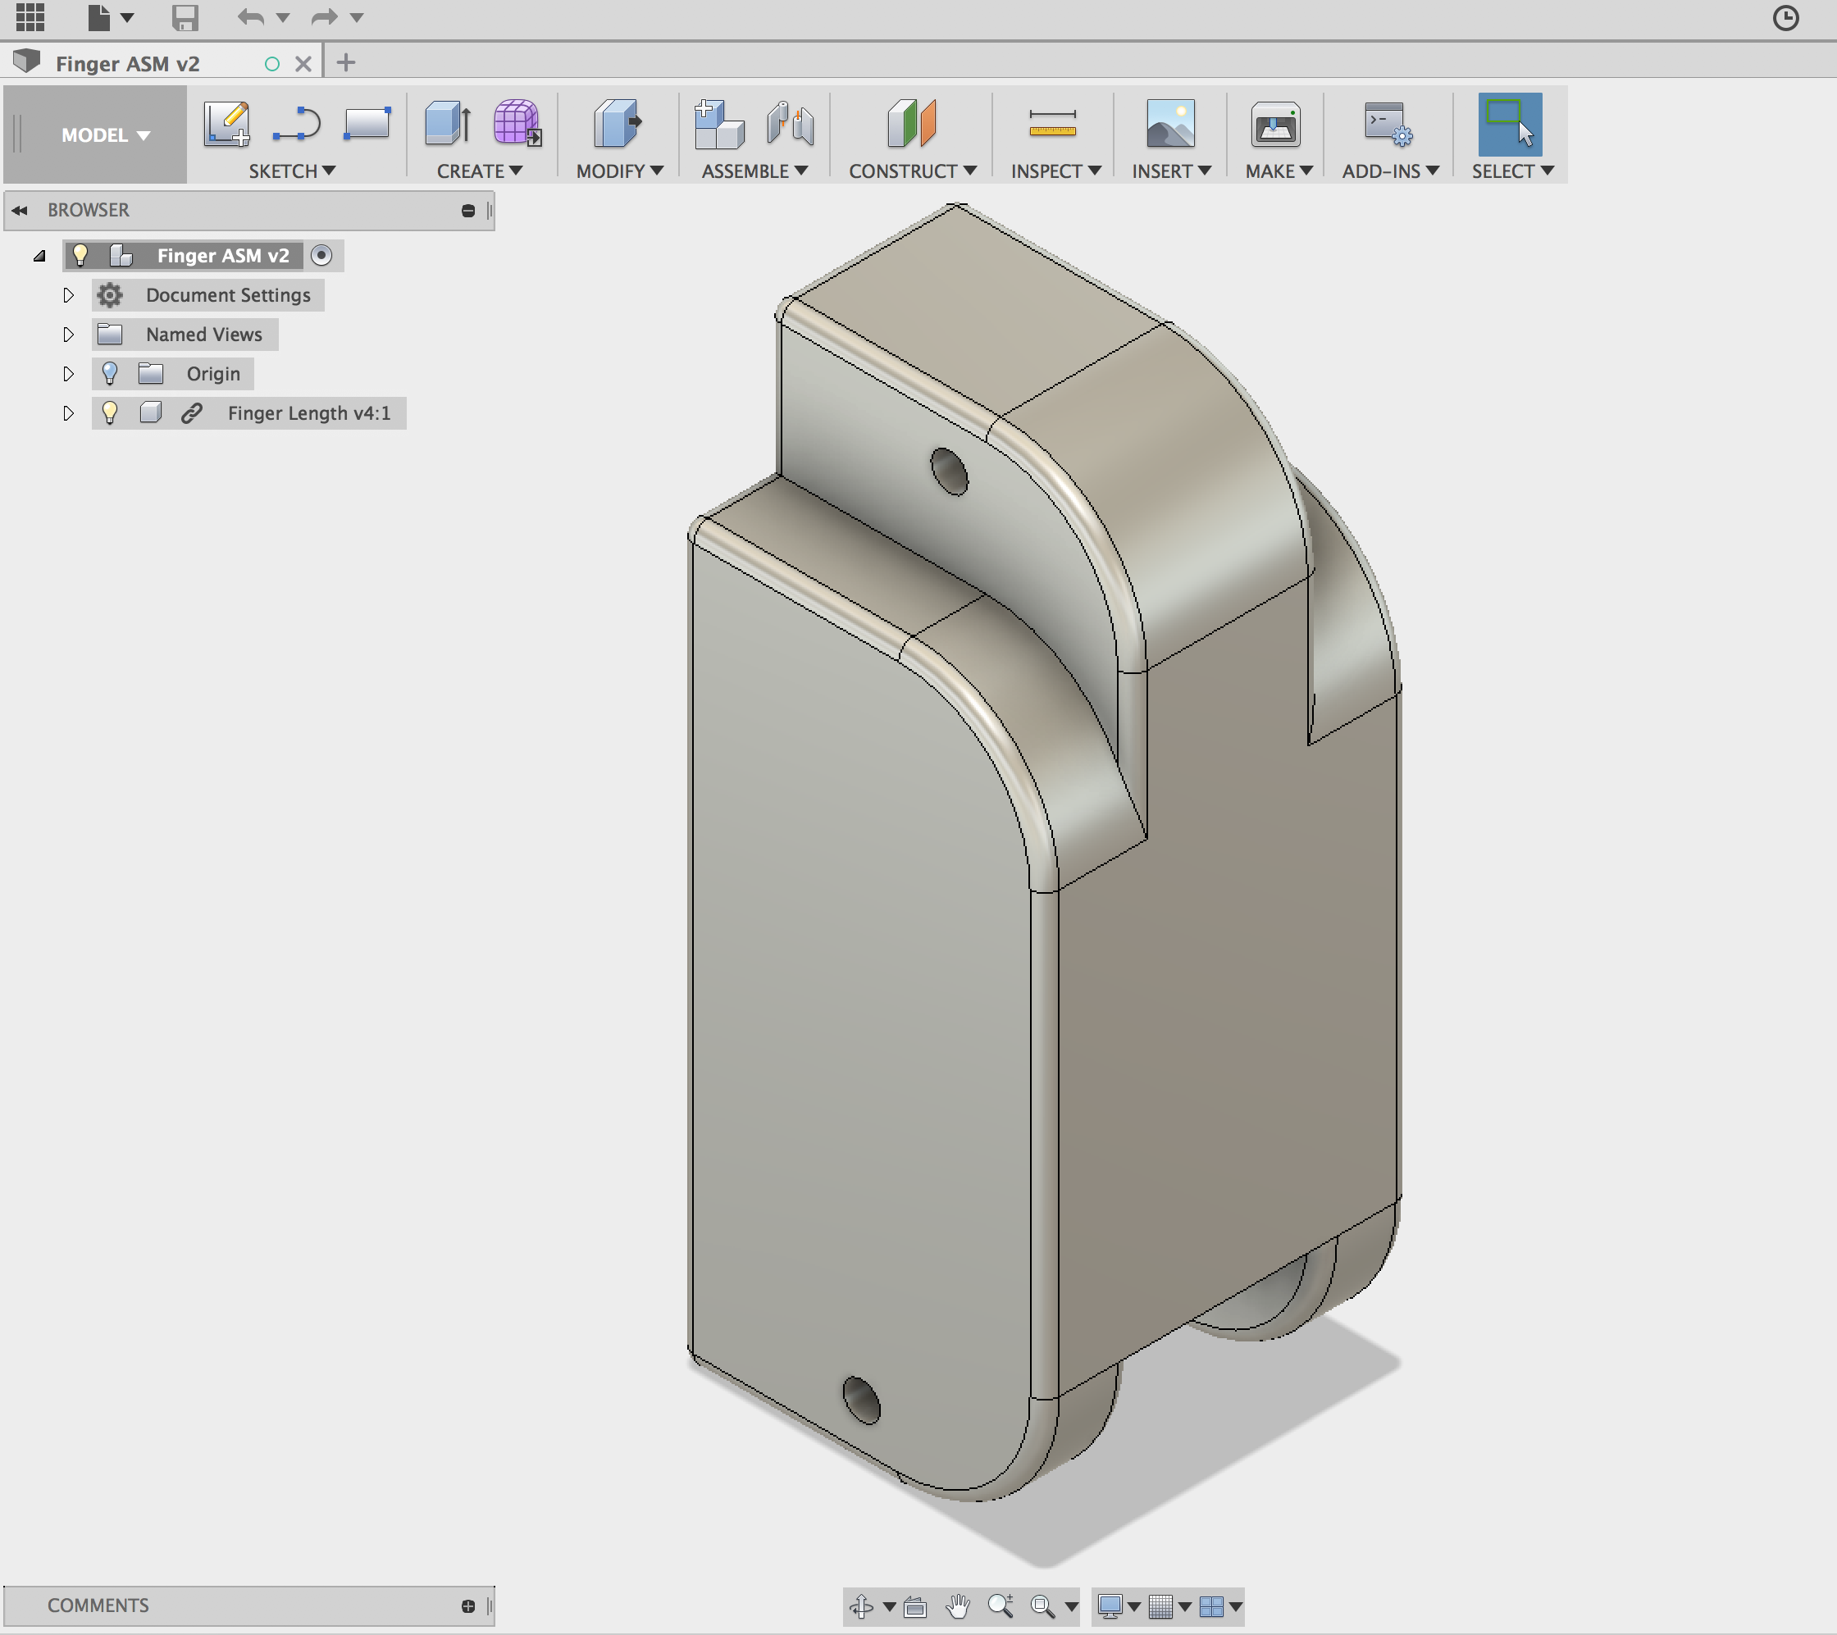Image resolution: width=1837 pixels, height=1635 pixels.
Task: Select the Extrude tool
Action: pyautogui.click(x=448, y=123)
